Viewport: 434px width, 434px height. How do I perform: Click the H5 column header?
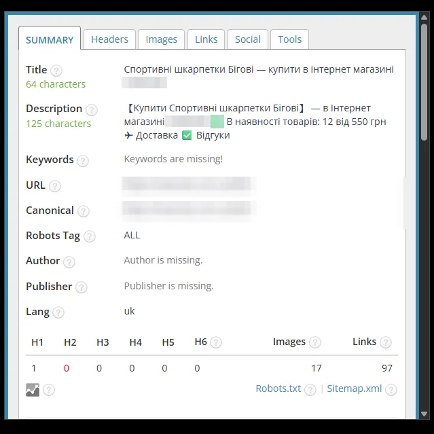[x=168, y=342]
